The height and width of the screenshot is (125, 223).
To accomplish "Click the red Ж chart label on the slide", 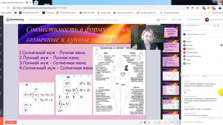I will [x=26, y=85].
